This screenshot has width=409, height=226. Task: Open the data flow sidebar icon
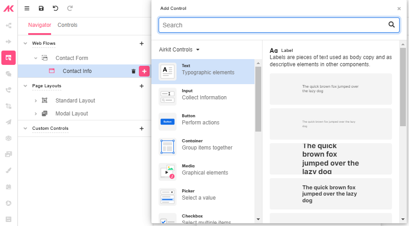pyautogui.click(x=9, y=106)
